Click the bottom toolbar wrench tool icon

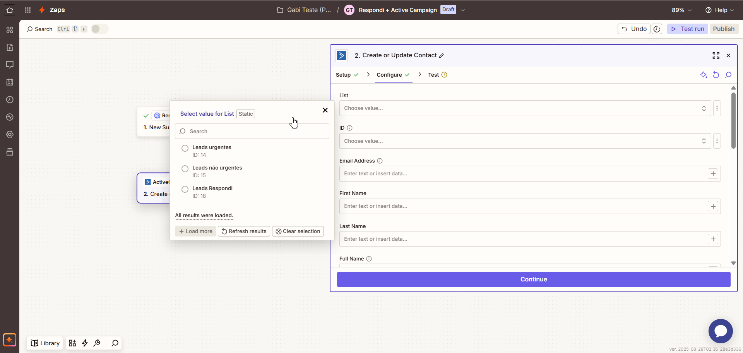point(97,343)
